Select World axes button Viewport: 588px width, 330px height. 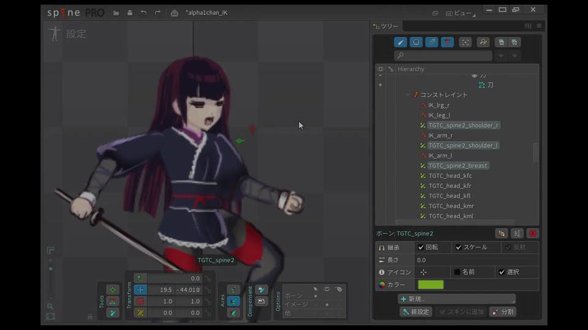pos(233,313)
